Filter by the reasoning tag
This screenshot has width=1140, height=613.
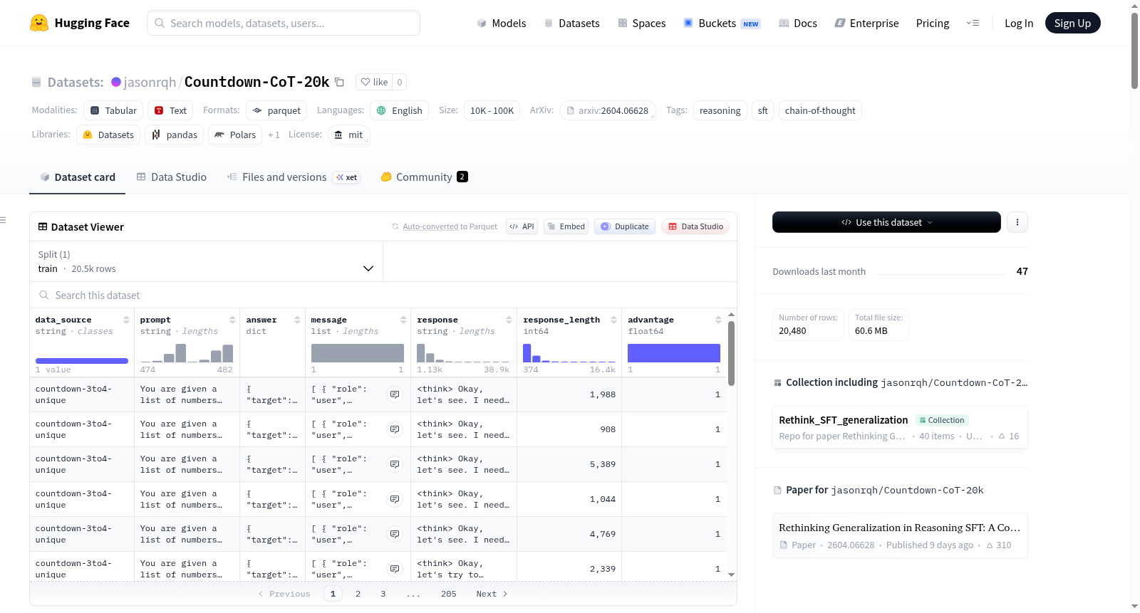pos(720,110)
